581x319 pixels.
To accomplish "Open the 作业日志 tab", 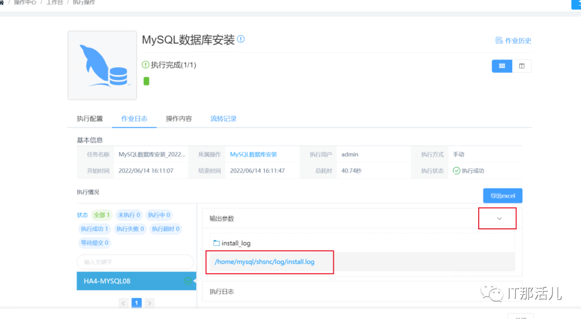I will click(x=134, y=119).
